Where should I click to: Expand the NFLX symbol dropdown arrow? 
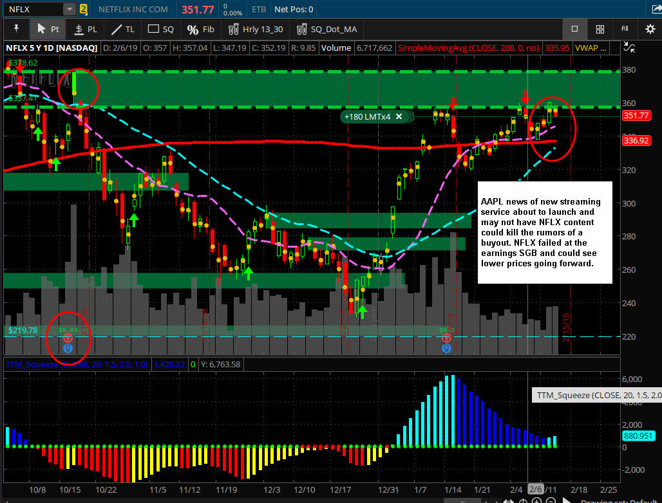[x=69, y=10]
